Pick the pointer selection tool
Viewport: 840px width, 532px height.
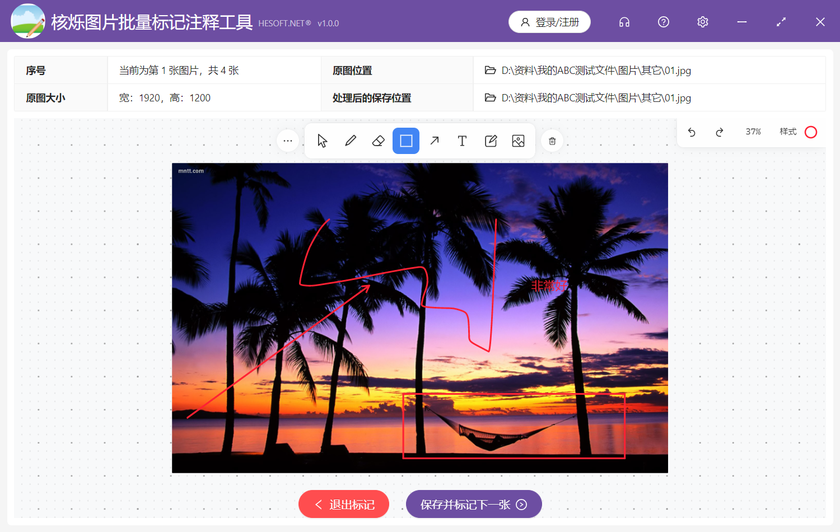click(322, 141)
